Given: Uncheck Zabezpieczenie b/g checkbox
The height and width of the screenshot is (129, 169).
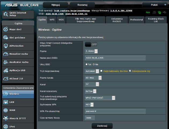Looking at the screenshot, I should coord(130,71).
